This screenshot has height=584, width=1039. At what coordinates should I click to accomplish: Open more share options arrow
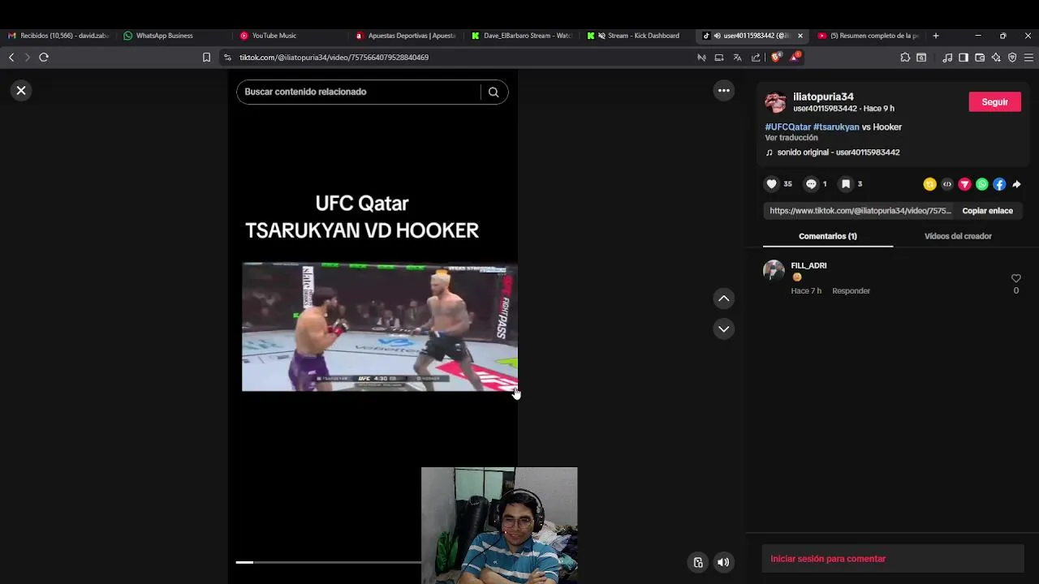[1016, 184]
